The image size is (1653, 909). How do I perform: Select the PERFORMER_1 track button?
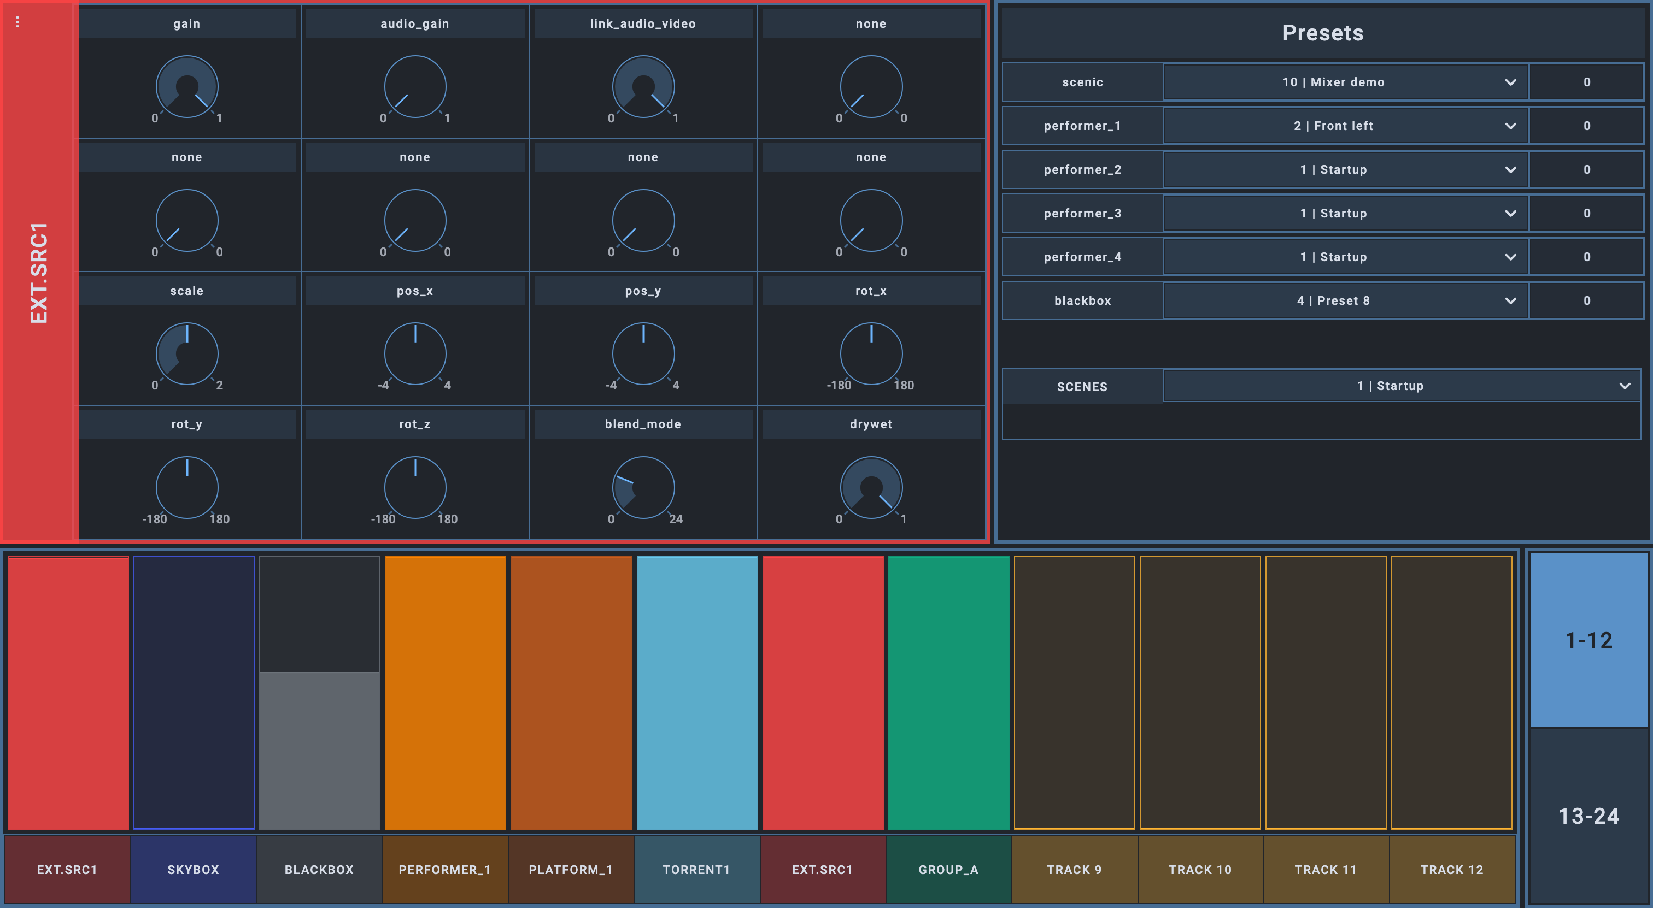(x=445, y=869)
